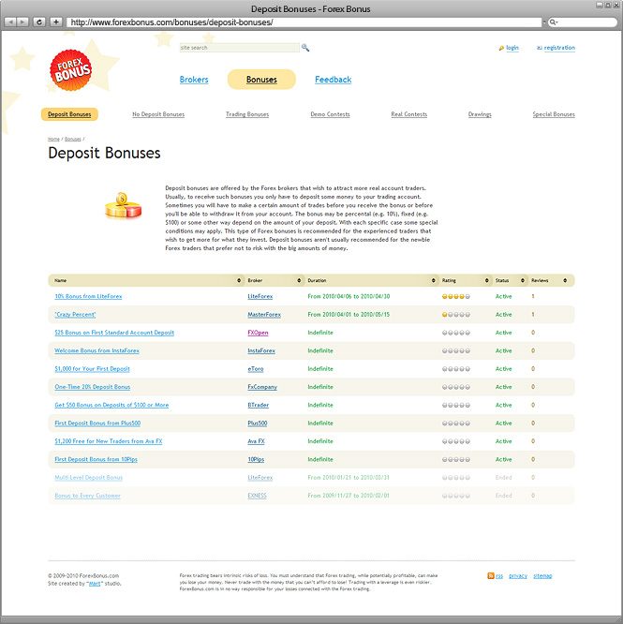
Task: Add a new tab with the plus button
Action: pyautogui.click(x=56, y=22)
